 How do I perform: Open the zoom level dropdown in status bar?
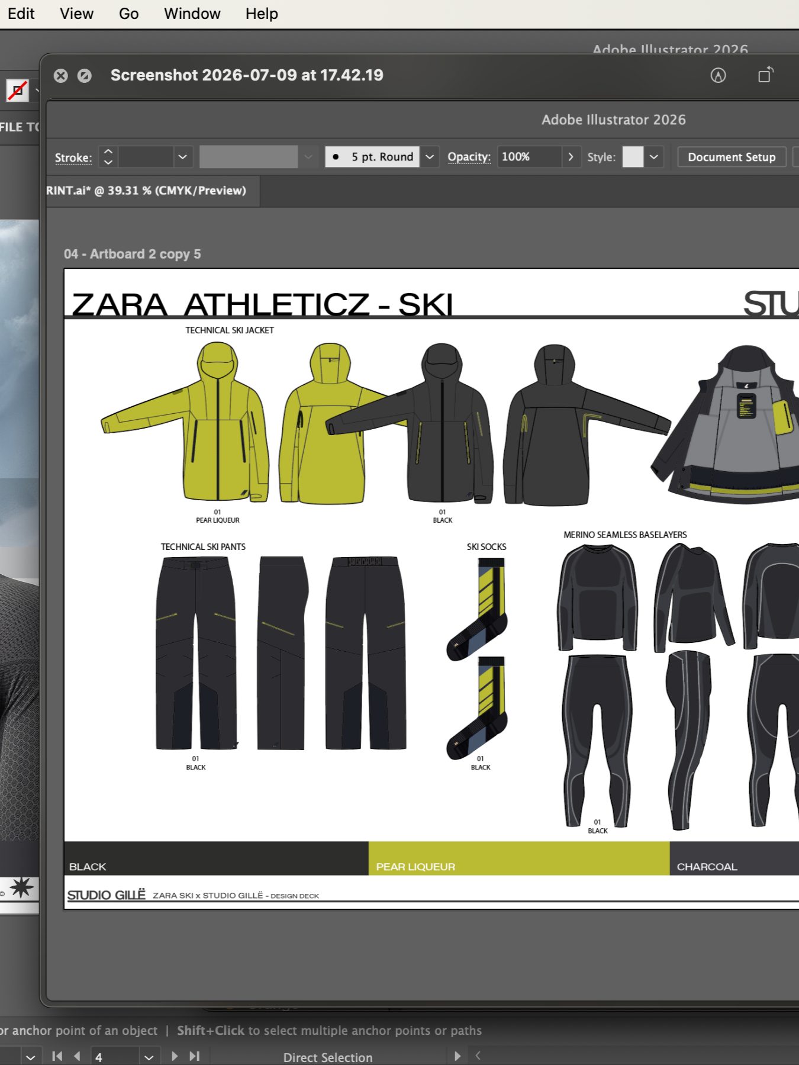pos(31,1057)
